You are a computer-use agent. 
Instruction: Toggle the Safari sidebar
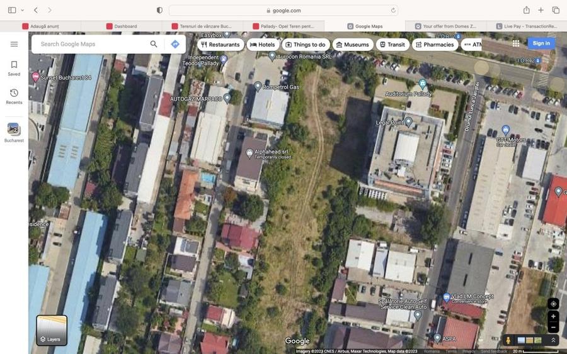pos(12,10)
